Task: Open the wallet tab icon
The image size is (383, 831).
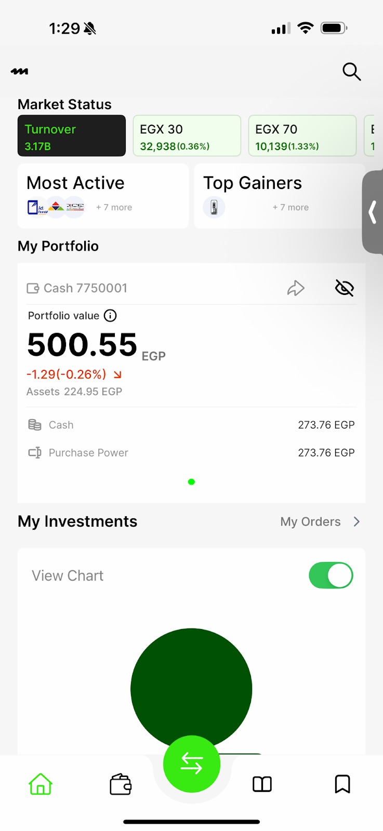Action: [x=121, y=784]
